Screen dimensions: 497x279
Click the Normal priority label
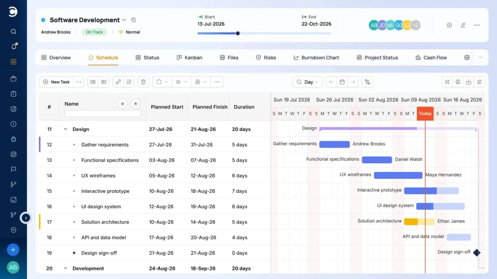129,32
